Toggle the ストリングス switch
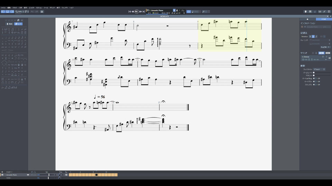 [315, 85]
